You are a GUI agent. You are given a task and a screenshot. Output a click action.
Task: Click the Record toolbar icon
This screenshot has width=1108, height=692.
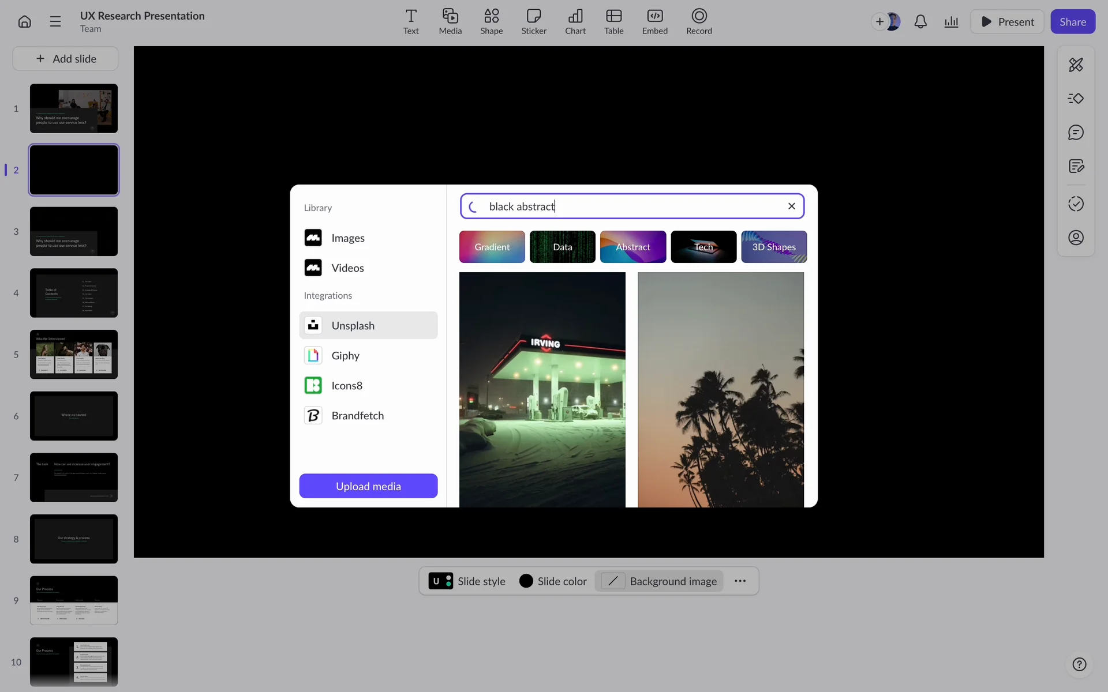tap(698, 21)
